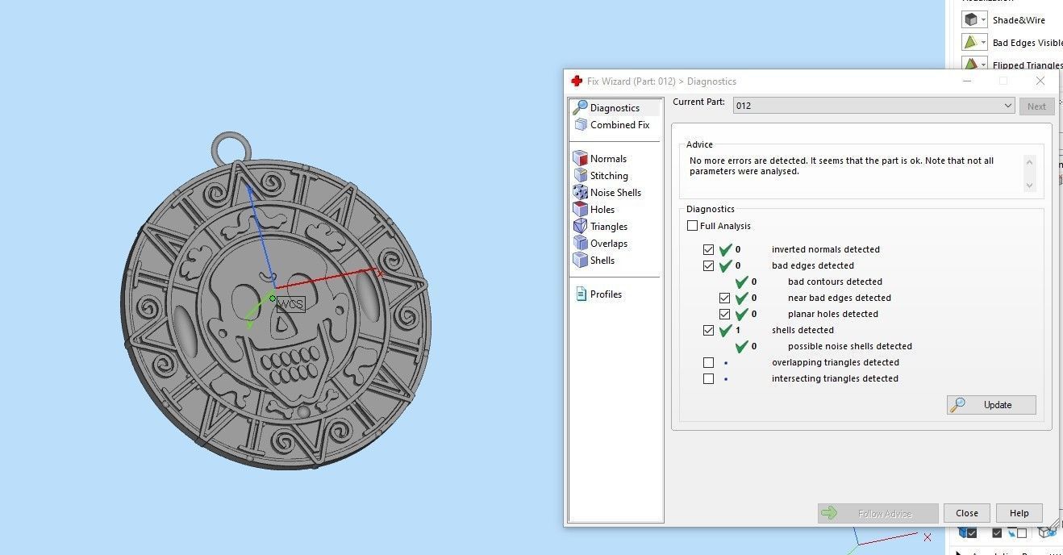Click the Flipped Triangles icon
The height and width of the screenshot is (555, 1063).
point(970,65)
